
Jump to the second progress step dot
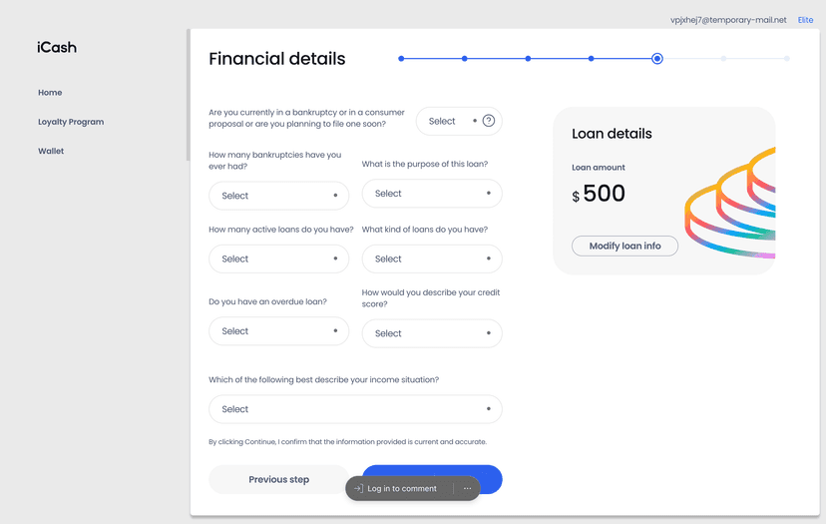[464, 59]
